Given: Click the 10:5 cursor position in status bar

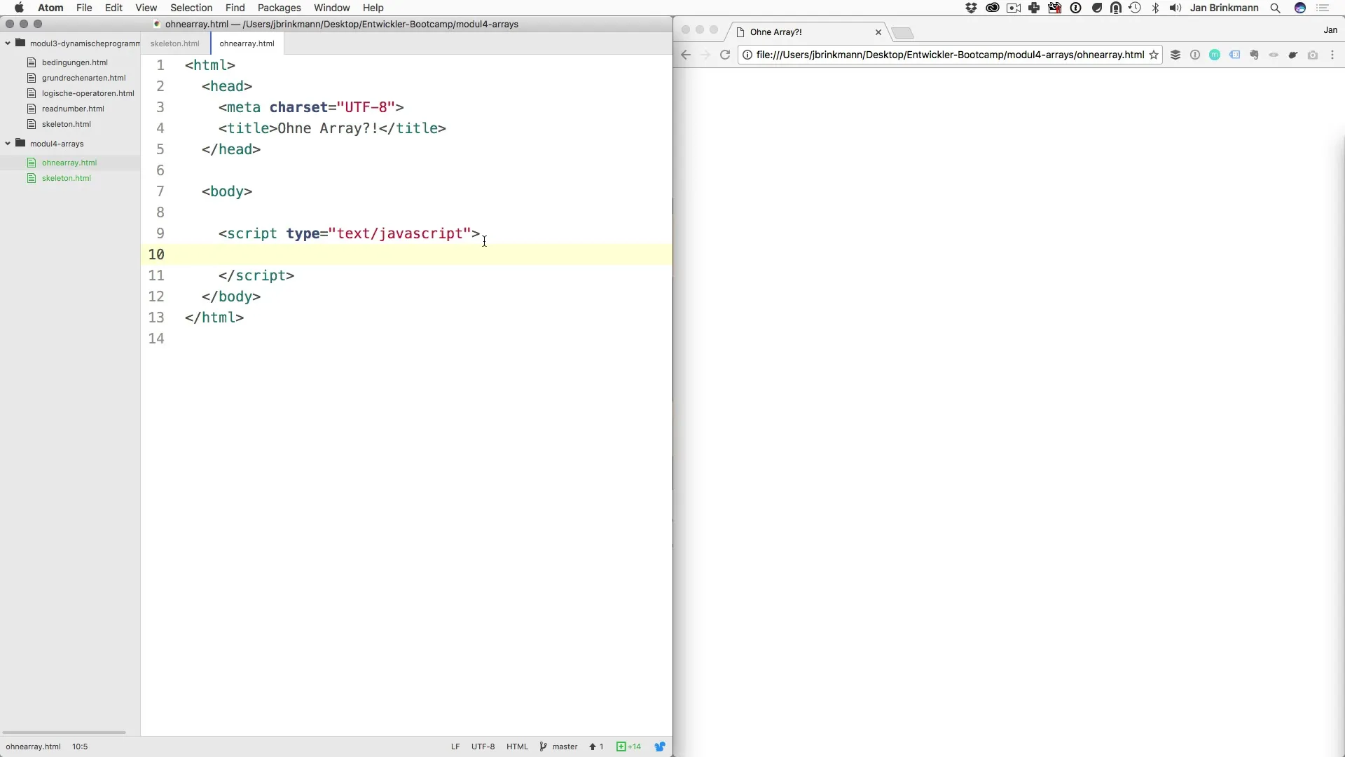Looking at the screenshot, I should [80, 746].
